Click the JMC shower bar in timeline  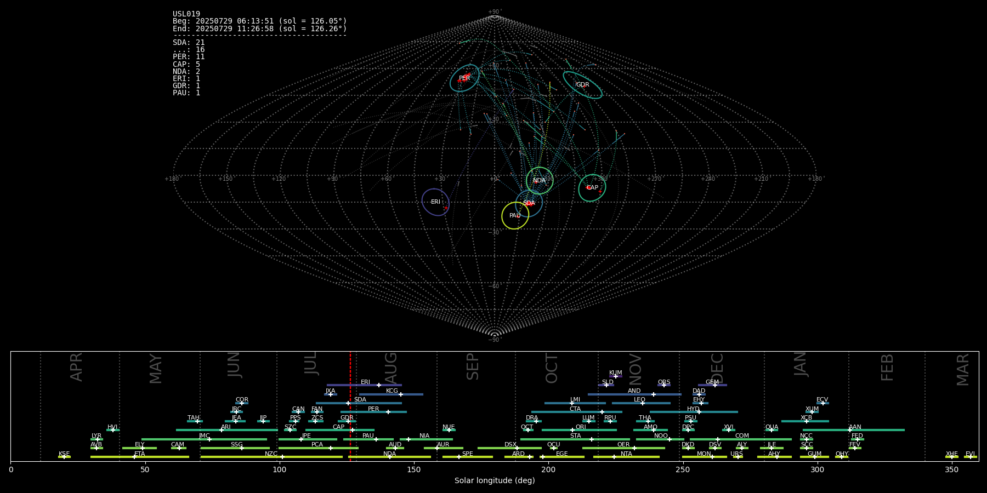204,439
